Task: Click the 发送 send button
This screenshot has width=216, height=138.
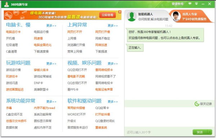Action: tap(200, 132)
